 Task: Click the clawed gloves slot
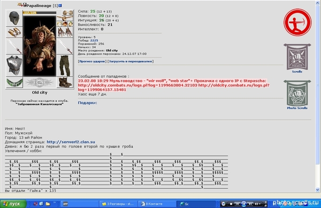pos(65,32)
